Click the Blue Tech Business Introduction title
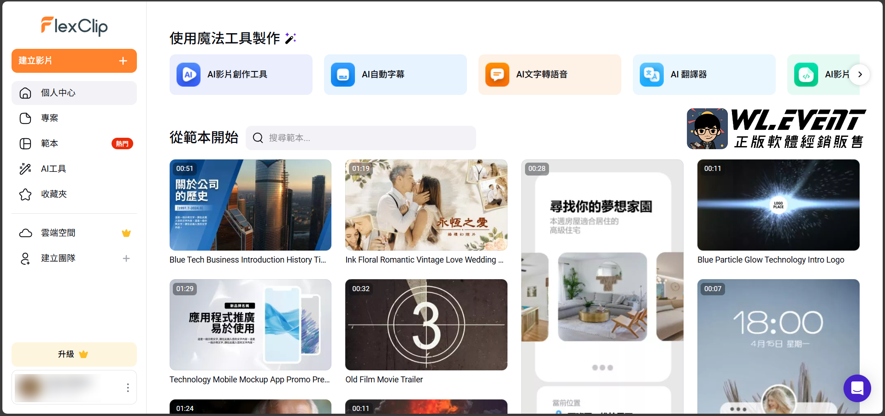 point(248,260)
